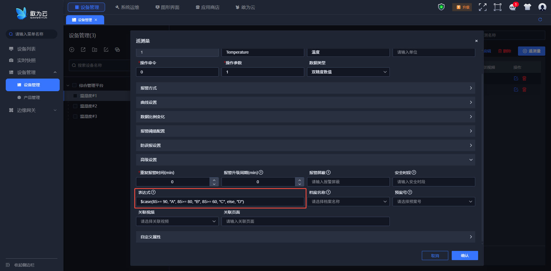Show help for 安全时段 field
551x271 pixels.
(x=414, y=172)
